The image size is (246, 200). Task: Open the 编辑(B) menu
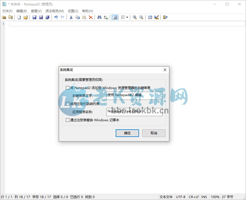coord(22,11)
